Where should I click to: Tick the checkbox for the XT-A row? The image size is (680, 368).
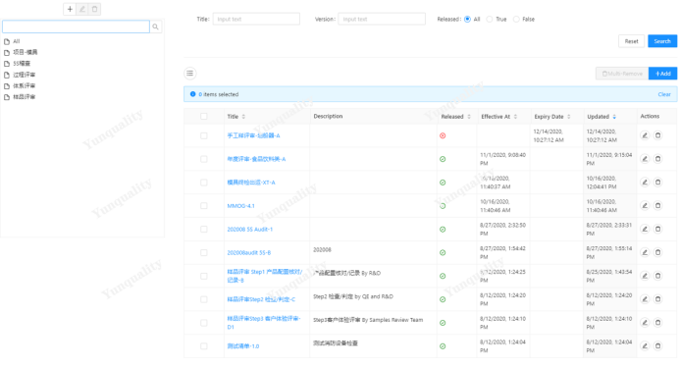[x=204, y=183]
